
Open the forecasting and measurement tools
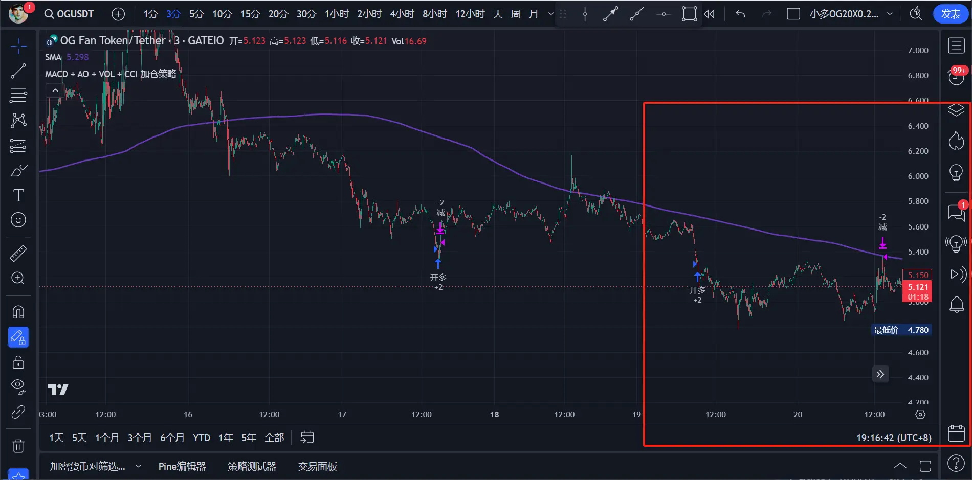point(18,146)
